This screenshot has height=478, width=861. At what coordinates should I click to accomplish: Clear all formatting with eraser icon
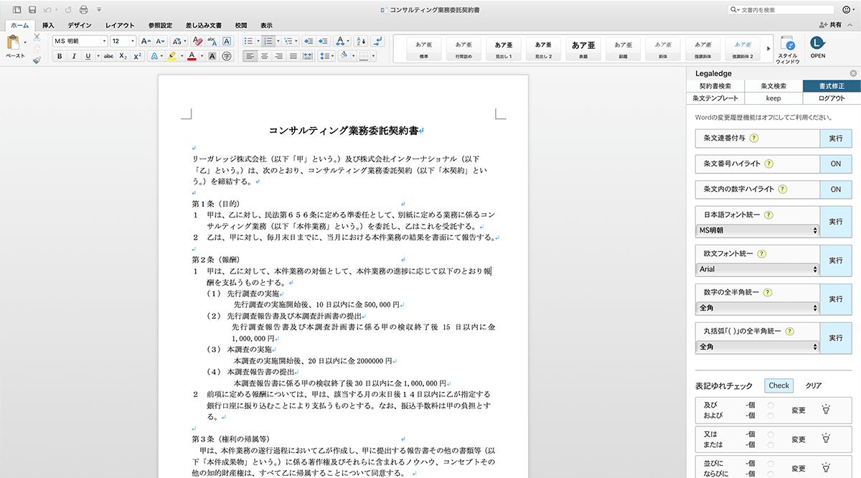point(197,41)
